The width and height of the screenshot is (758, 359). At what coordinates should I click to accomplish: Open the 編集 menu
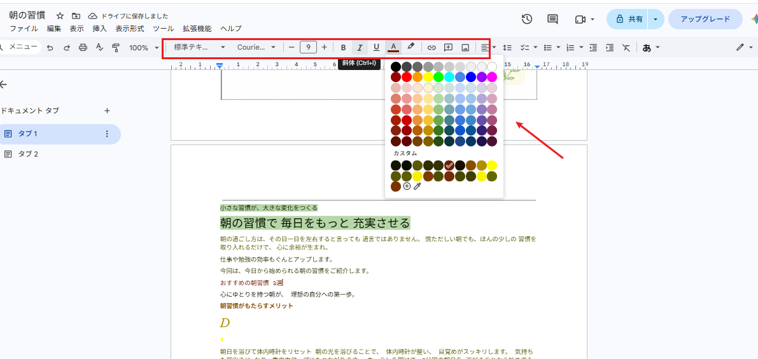pos(53,29)
